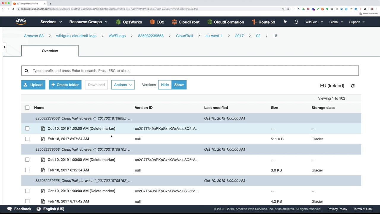
Task: Click the language globe icon
Action: (x=39, y=209)
